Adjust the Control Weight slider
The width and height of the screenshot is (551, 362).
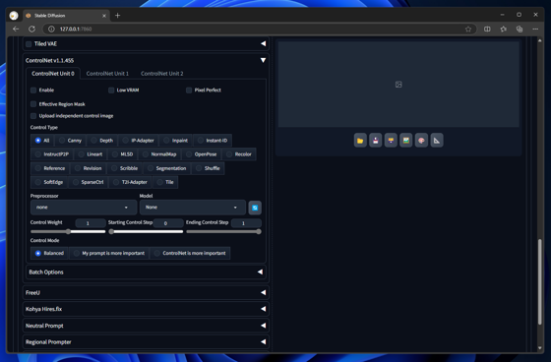(x=68, y=231)
